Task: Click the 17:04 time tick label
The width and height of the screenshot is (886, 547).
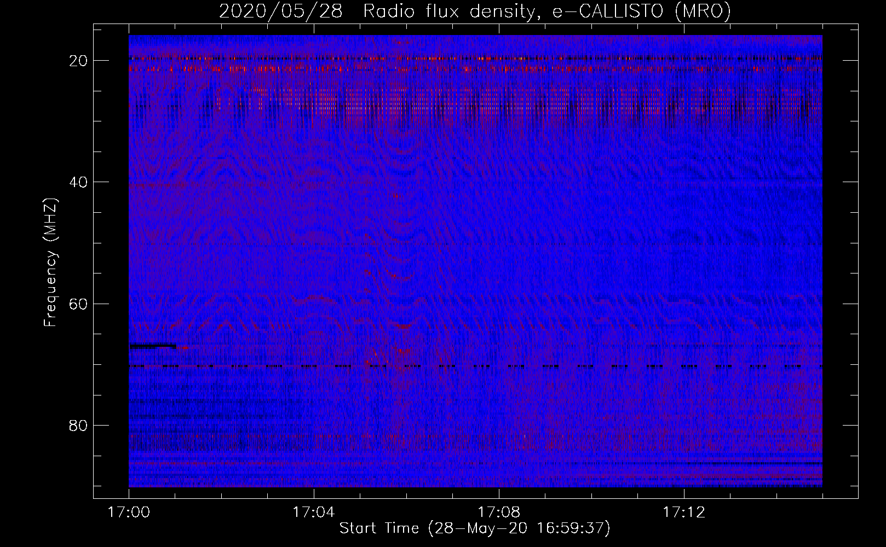Action: pyautogui.click(x=313, y=513)
